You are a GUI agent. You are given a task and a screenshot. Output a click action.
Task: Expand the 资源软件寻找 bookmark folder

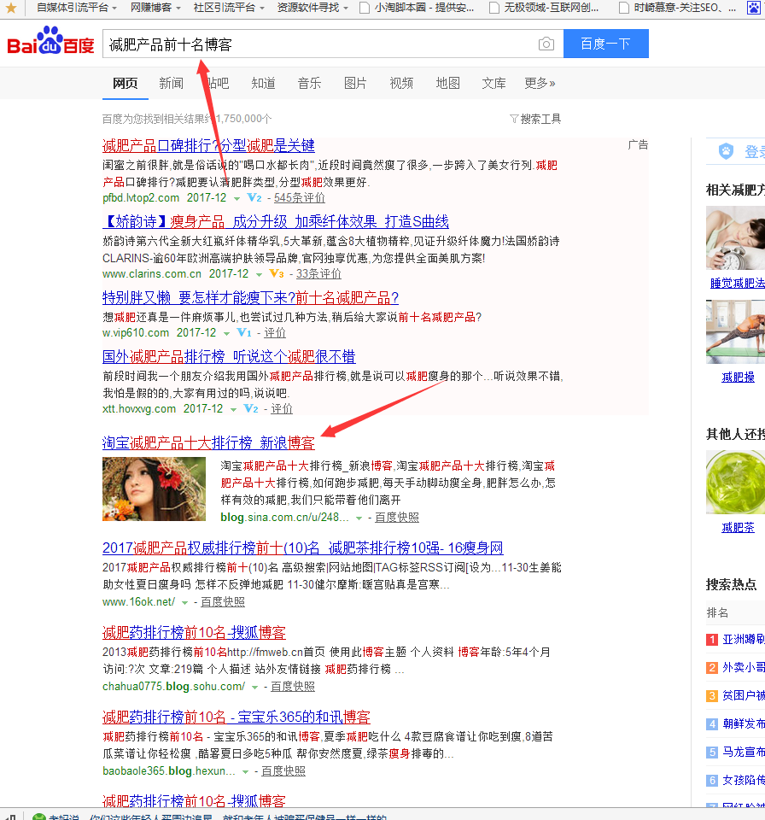point(312,8)
